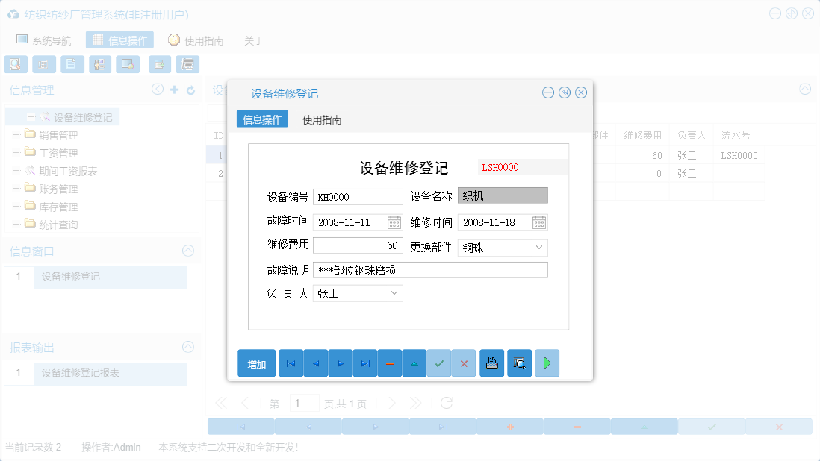The height and width of the screenshot is (461, 820).
Task: Click the green edit record icon
Action: (x=414, y=363)
